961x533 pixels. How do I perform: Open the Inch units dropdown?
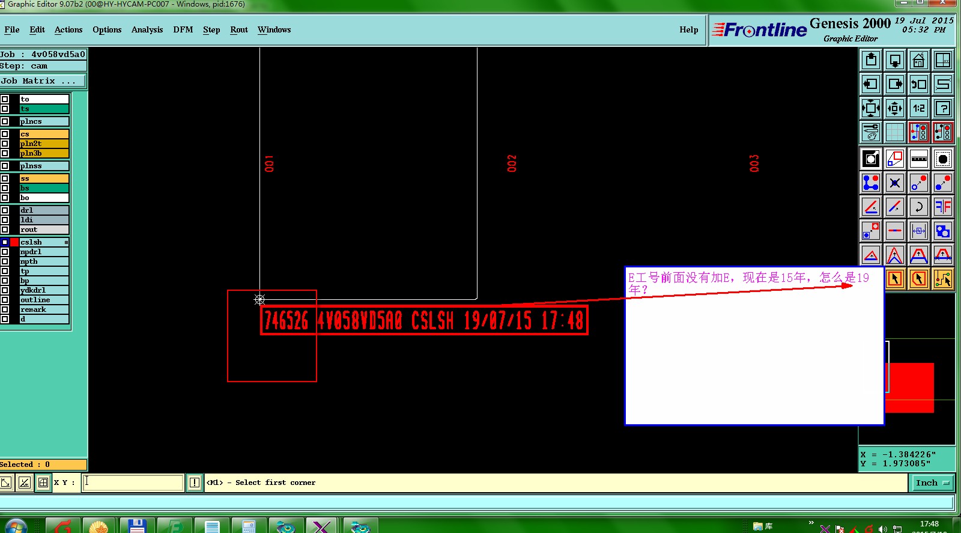[x=933, y=483]
